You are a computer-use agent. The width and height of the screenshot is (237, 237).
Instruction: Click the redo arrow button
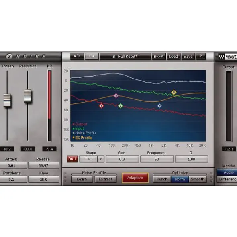[x=92, y=56]
